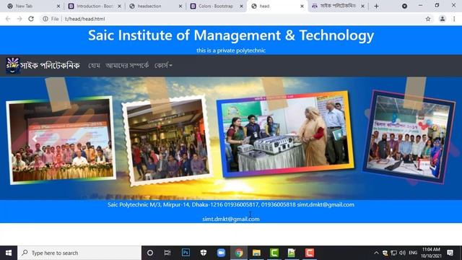The height and width of the screenshot is (260, 462).
Task: Click the carousel banner image
Action: pyautogui.click(x=231, y=138)
